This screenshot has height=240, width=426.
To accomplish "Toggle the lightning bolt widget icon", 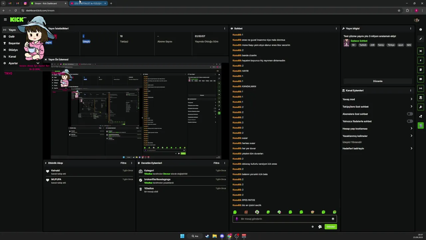I will tap(421, 60).
